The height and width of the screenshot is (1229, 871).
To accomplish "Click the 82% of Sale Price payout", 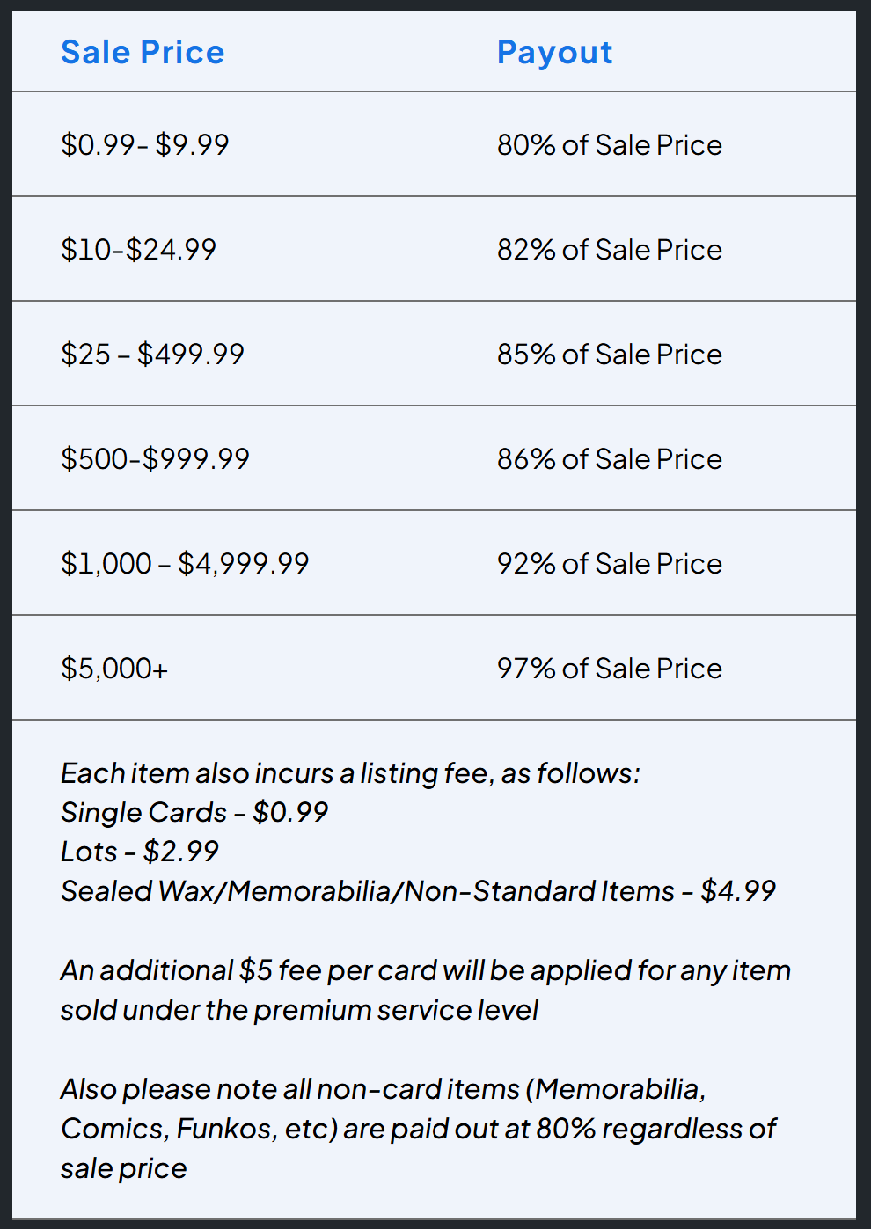I will pyautogui.click(x=609, y=249).
